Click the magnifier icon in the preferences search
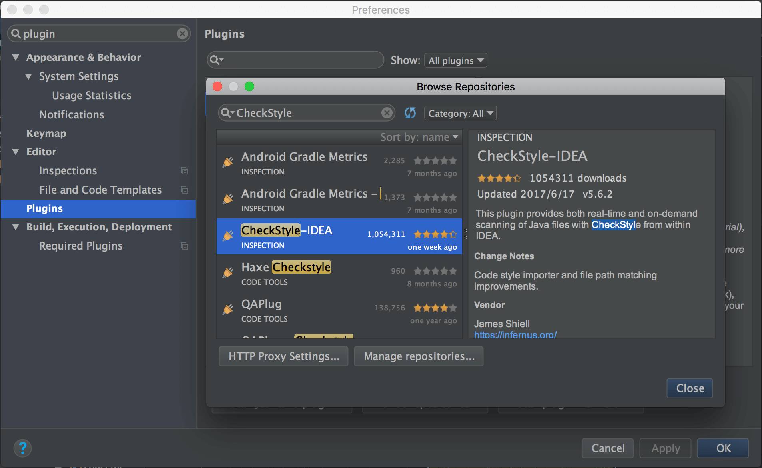This screenshot has width=762, height=468. pyautogui.click(x=16, y=34)
